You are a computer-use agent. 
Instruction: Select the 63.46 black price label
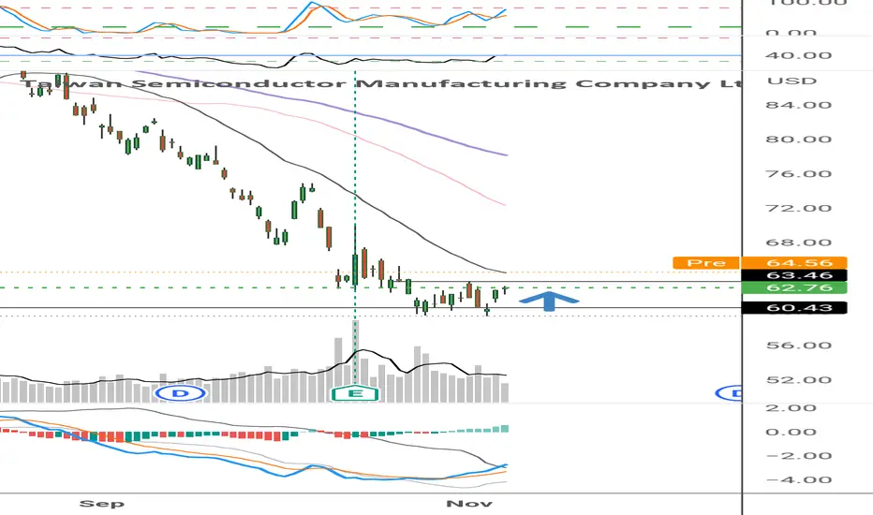point(794,275)
